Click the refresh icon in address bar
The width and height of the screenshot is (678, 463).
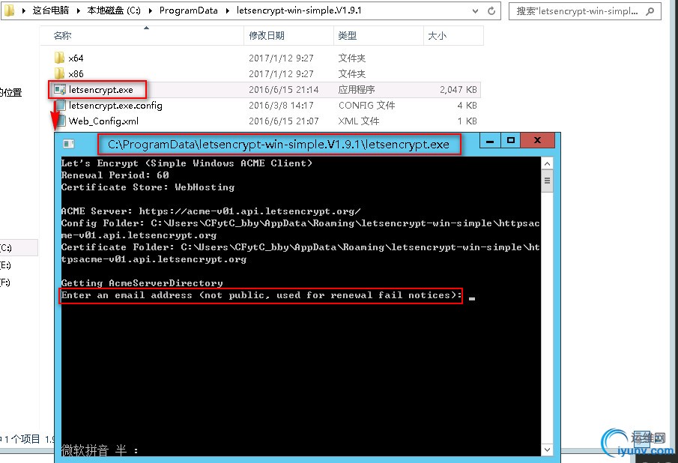pyautogui.click(x=491, y=10)
